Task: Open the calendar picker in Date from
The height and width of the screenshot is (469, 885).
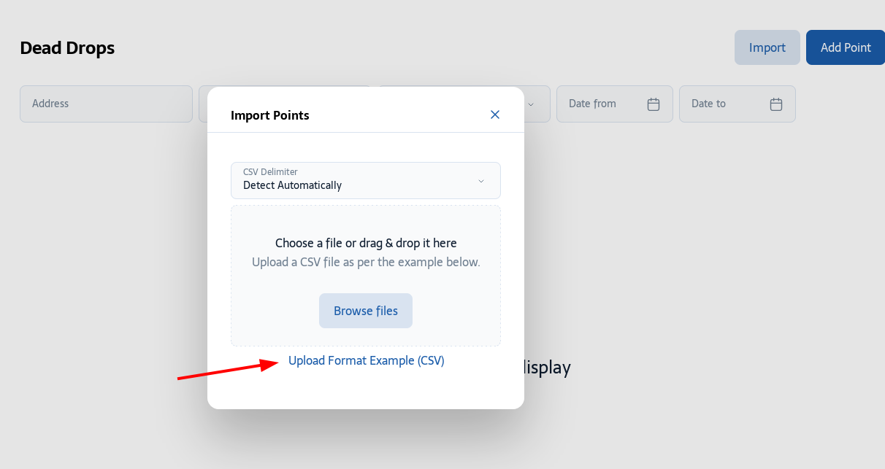Action: click(x=654, y=104)
